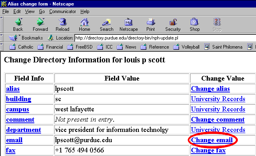Click the Shop toolbar icon
Screen dimensions: 256x156
(194, 22)
